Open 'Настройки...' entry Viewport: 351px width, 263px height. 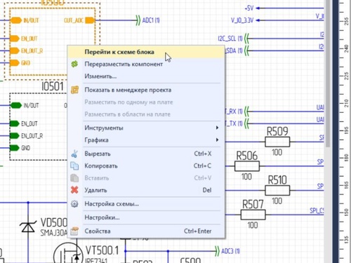pyautogui.click(x=146, y=217)
